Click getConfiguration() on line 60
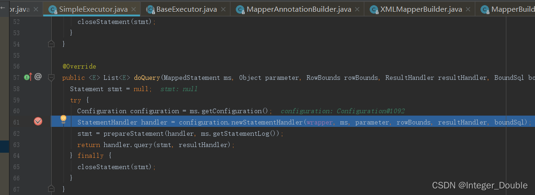 coord(236,111)
